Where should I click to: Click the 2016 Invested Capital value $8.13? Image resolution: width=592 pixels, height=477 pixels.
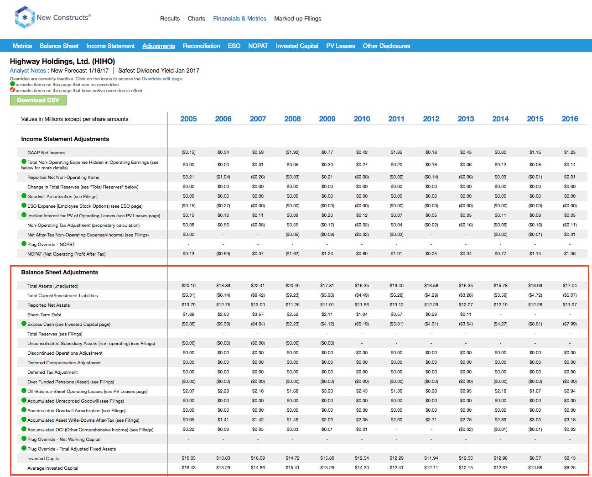click(570, 458)
